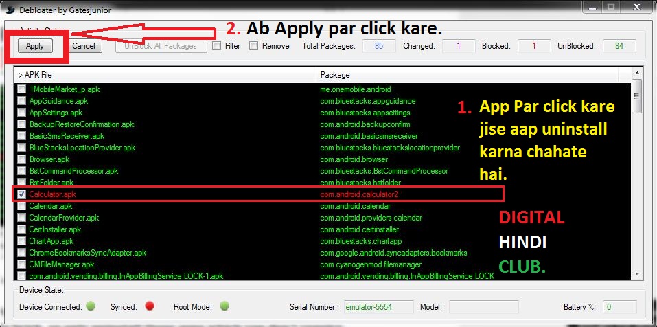Sort by the APK File column header

tap(165, 75)
